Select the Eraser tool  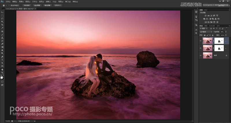2,44
